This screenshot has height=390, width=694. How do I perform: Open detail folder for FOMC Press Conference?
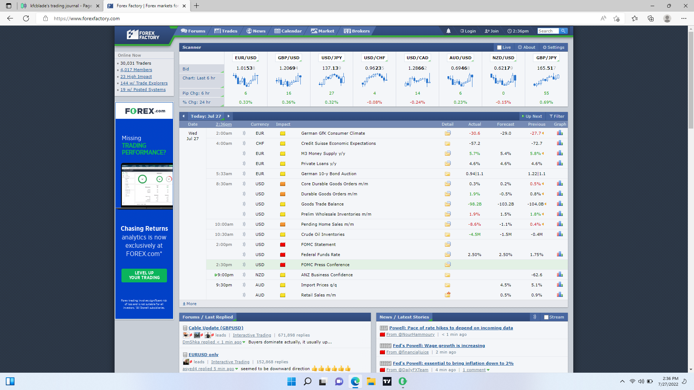click(x=447, y=265)
